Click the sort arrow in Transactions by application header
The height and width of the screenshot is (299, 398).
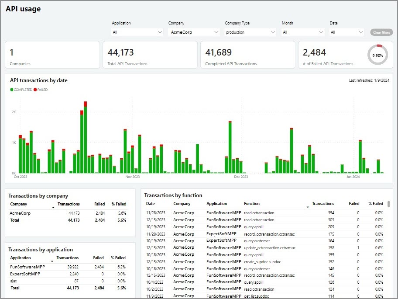(53, 261)
